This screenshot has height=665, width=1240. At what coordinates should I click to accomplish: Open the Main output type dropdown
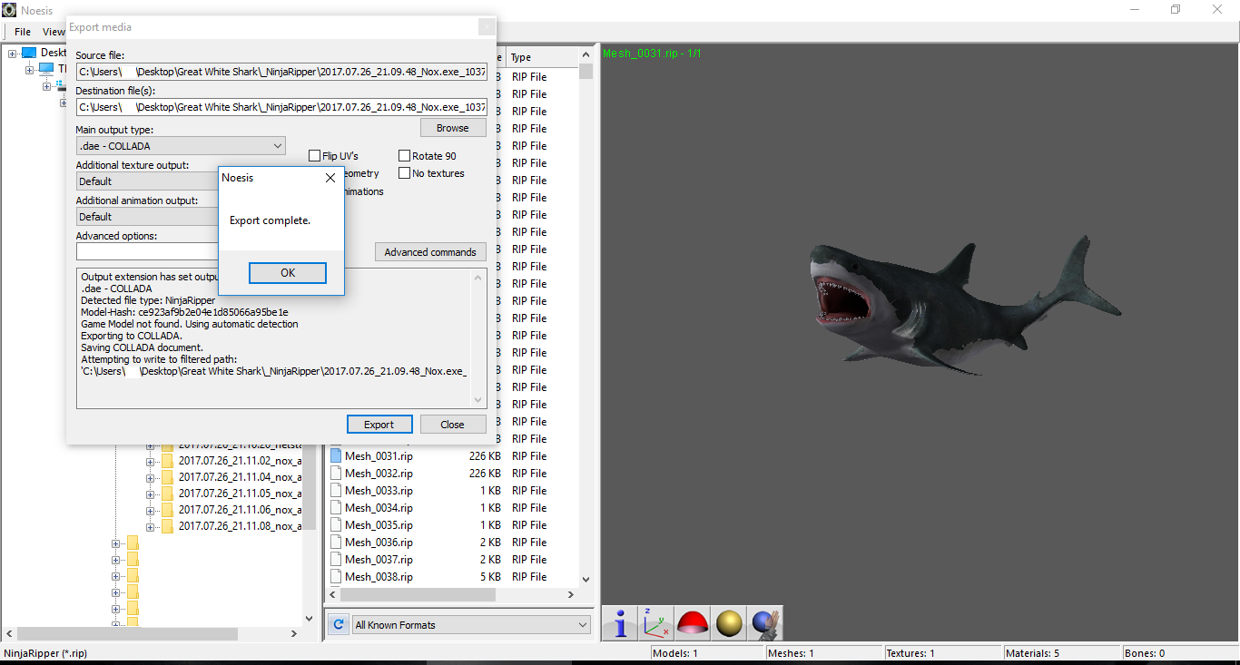[181, 145]
